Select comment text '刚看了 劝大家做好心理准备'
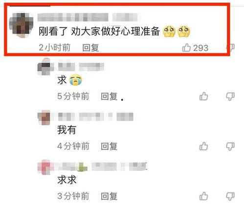This screenshot has height=204, width=244. pyautogui.click(x=99, y=31)
